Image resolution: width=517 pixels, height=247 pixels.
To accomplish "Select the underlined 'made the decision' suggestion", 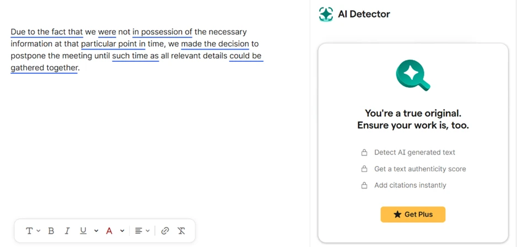I will [x=215, y=44].
